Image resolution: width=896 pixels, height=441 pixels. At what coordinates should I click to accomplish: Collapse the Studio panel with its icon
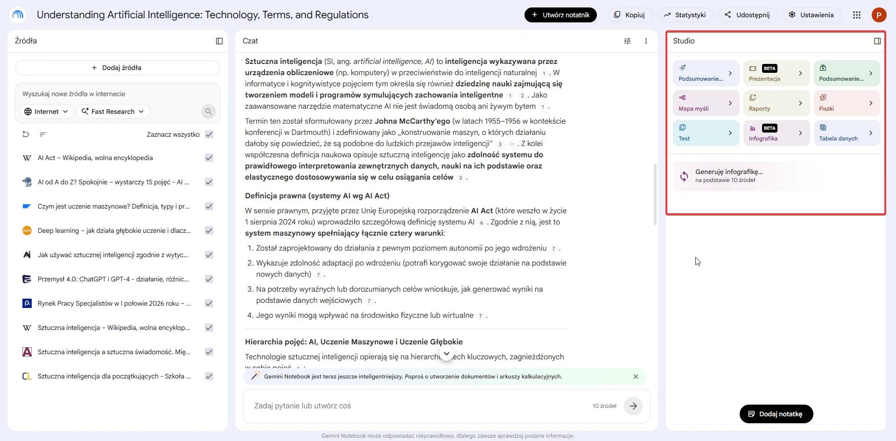(877, 41)
